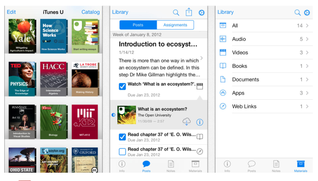Open the saylor.org Art History course

tap(54, 160)
